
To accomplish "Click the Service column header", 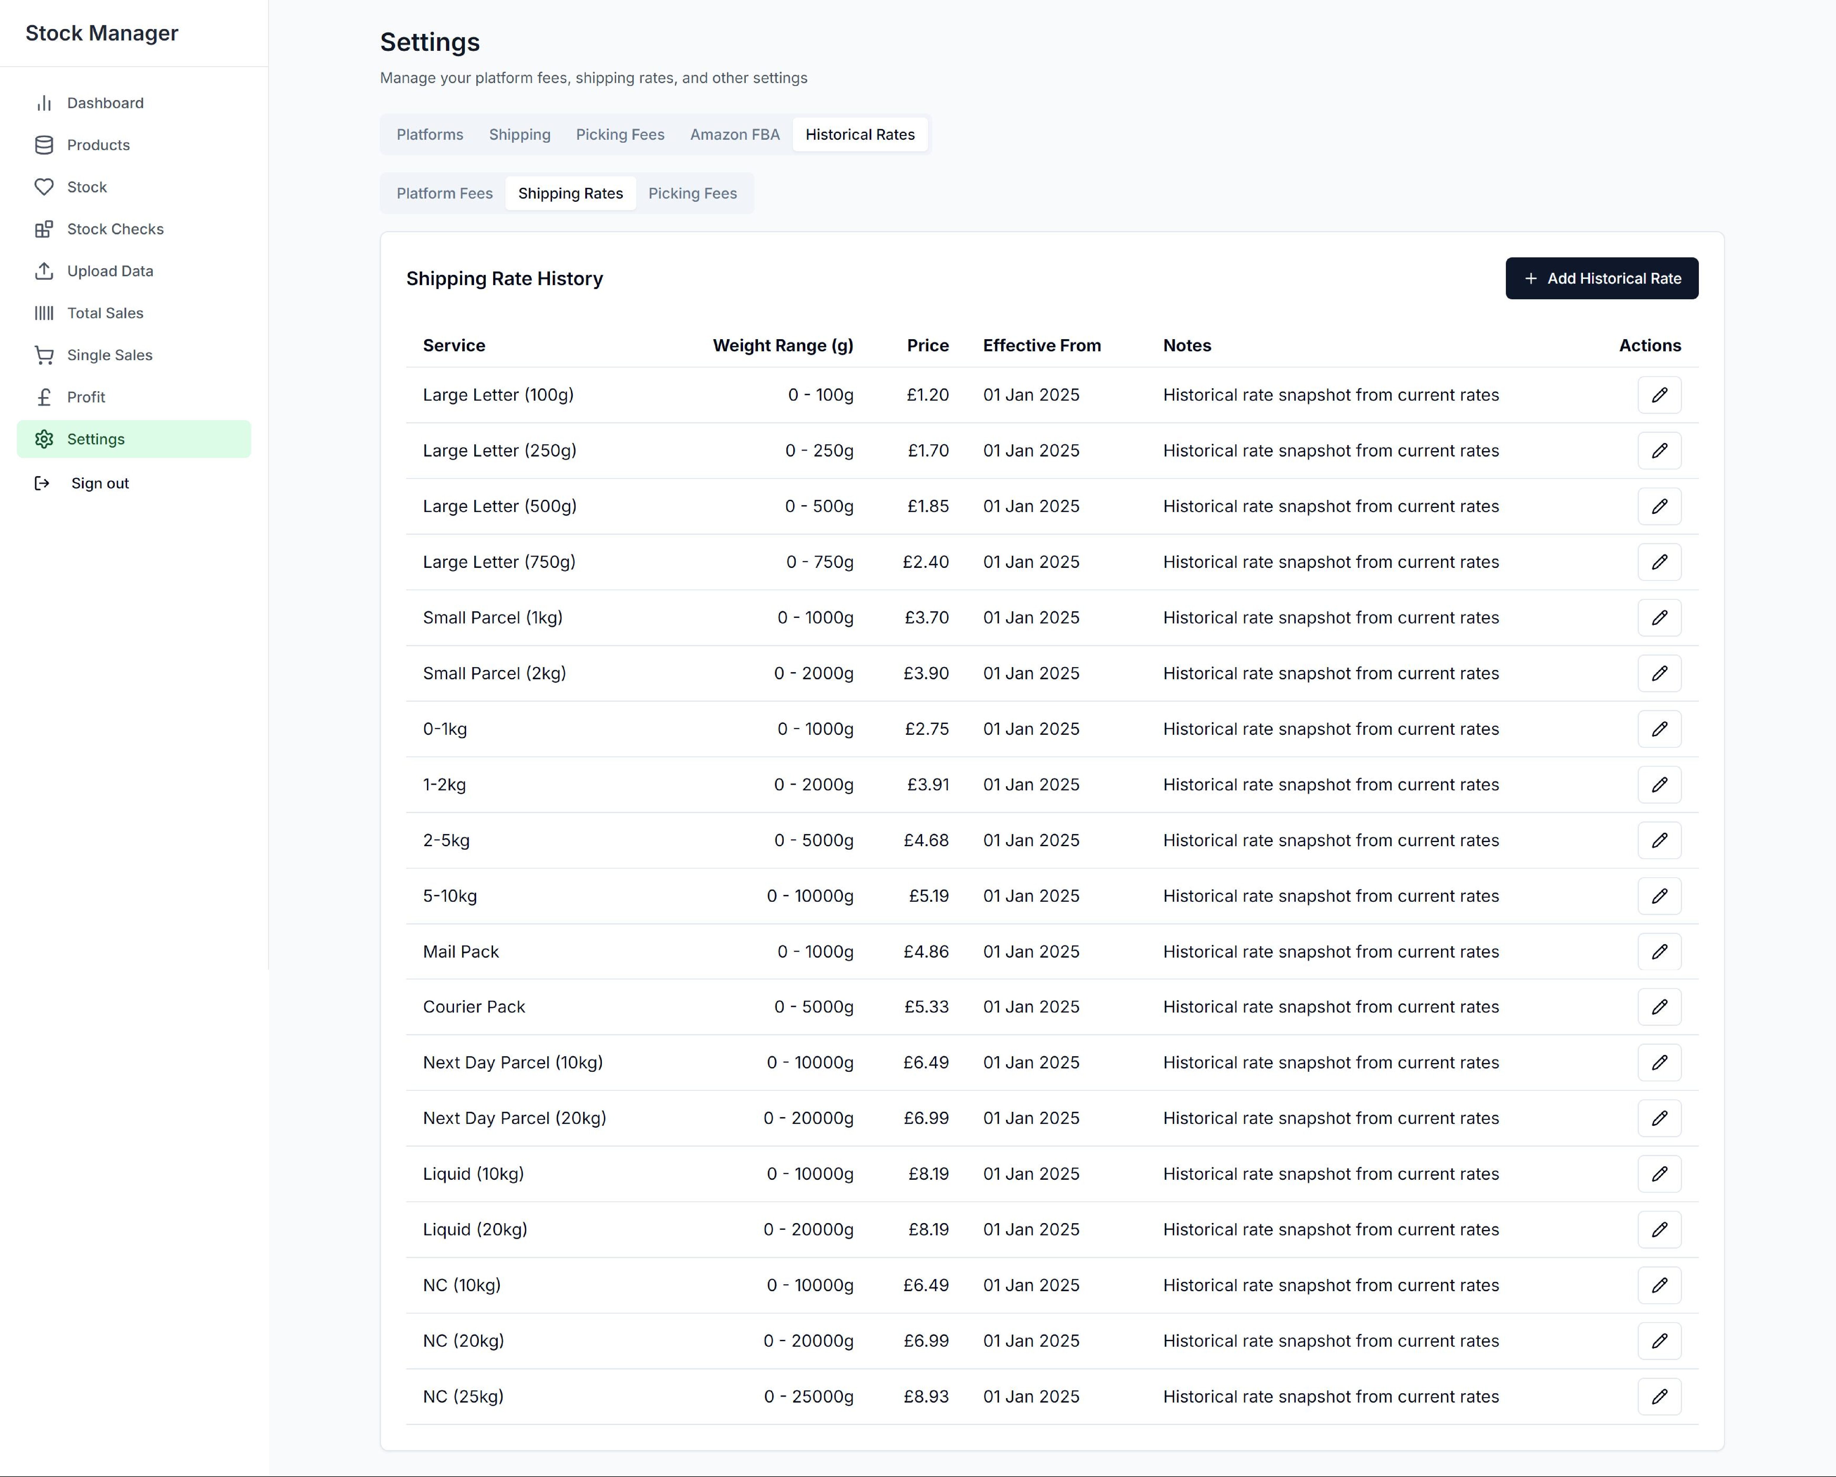I will (454, 346).
